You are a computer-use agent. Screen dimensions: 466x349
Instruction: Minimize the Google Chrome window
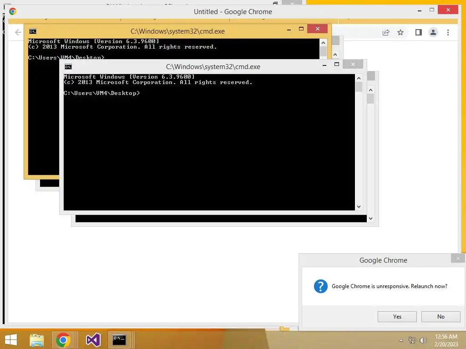419,10
